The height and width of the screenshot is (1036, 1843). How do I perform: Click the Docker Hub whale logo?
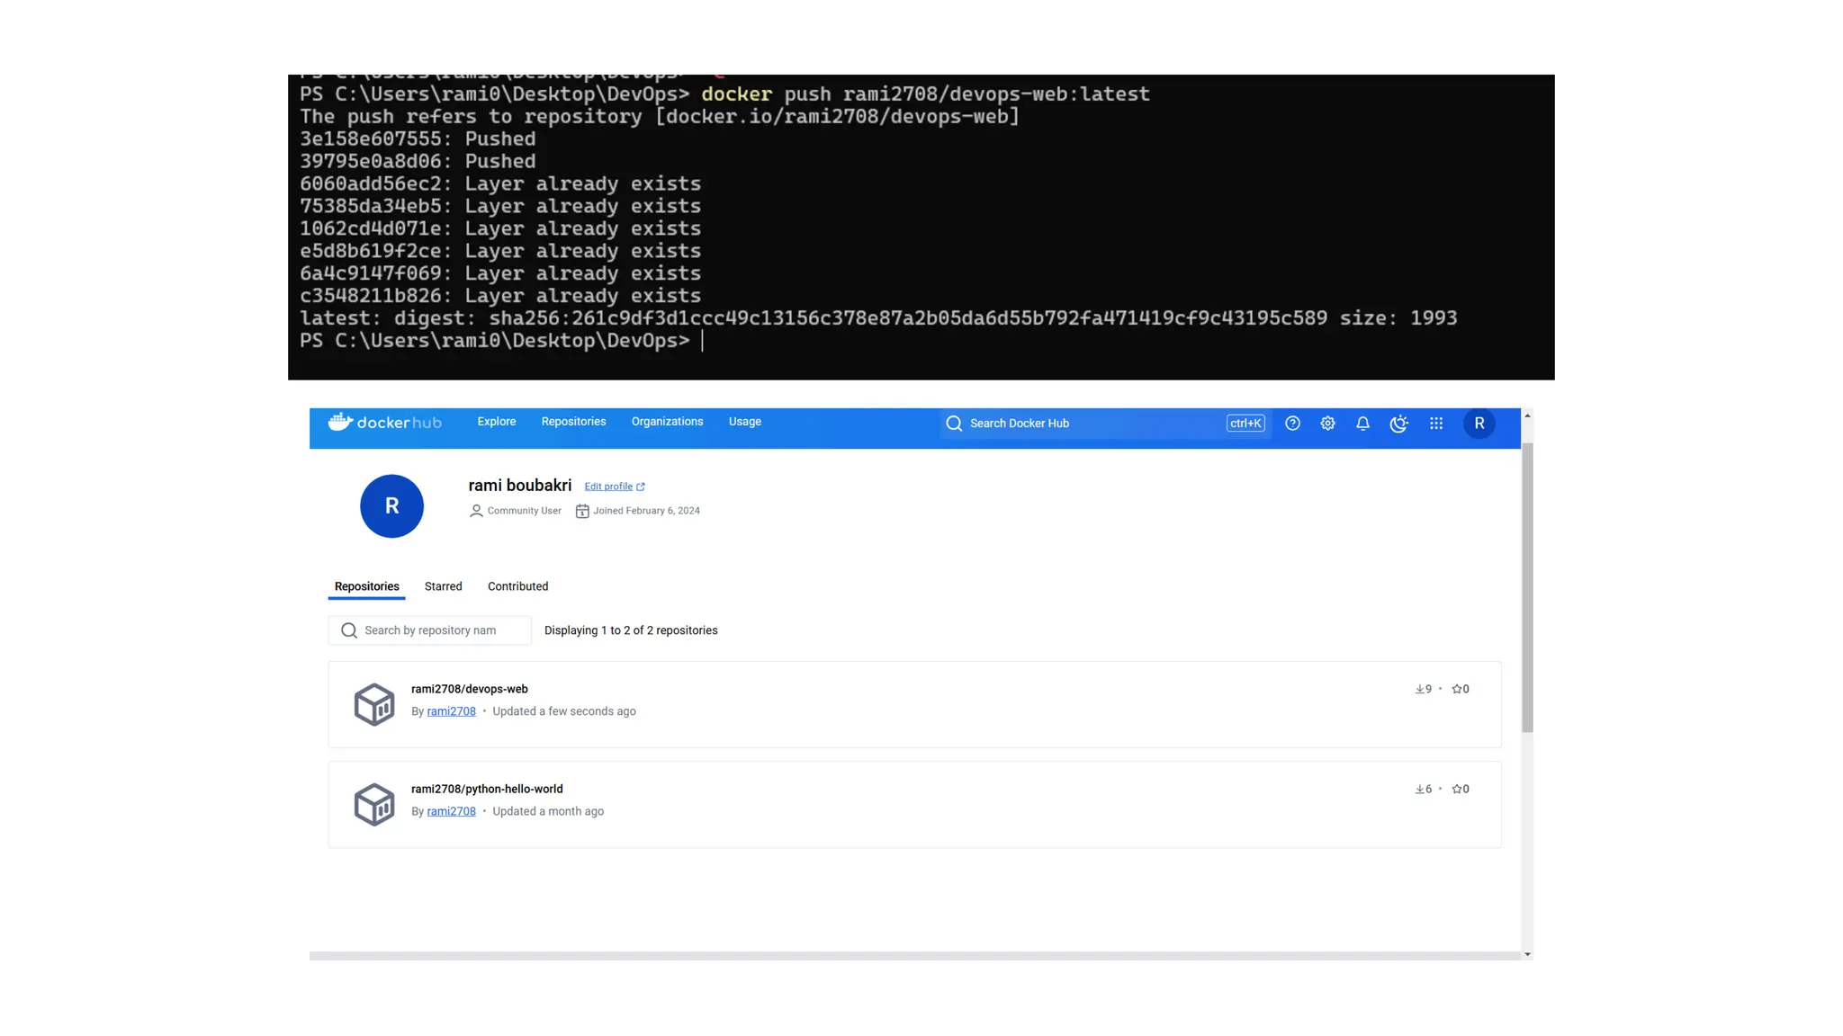[x=341, y=422]
